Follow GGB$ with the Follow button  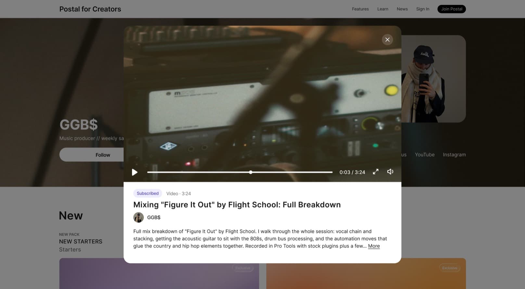[92, 155]
